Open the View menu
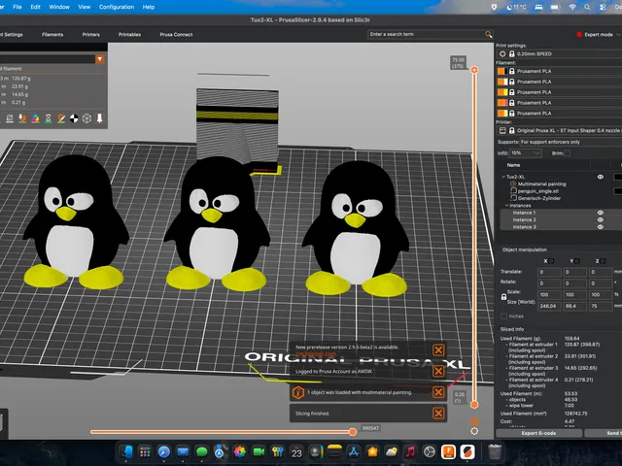Screen dimensions: 622x466 tap(85, 7)
